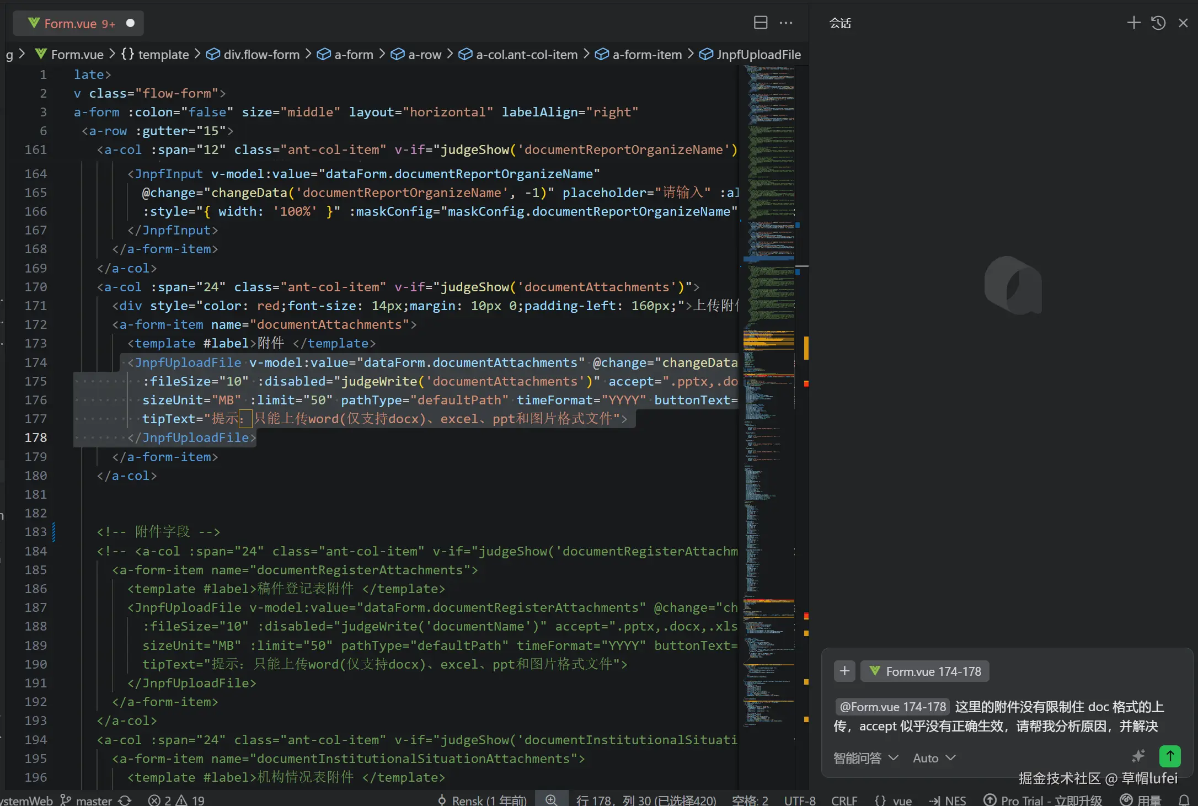
Task: Open the Auto model dropdown
Action: point(934,758)
